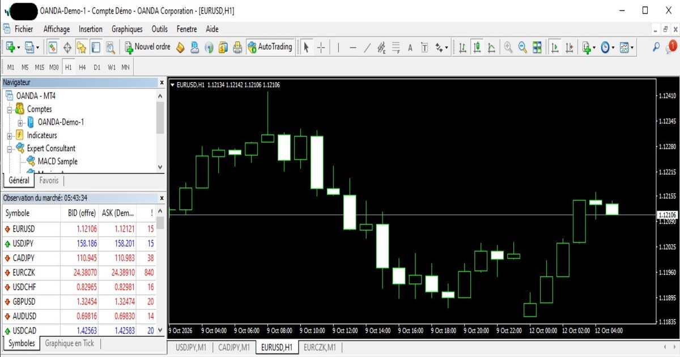Toggle chart shift

pyautogui.click(x=569, y=48)
